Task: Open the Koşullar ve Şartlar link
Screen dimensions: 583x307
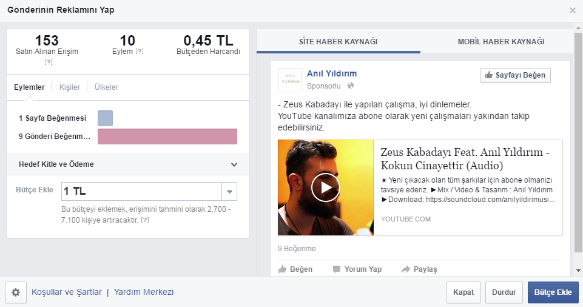Action: [x=67, y=292]
